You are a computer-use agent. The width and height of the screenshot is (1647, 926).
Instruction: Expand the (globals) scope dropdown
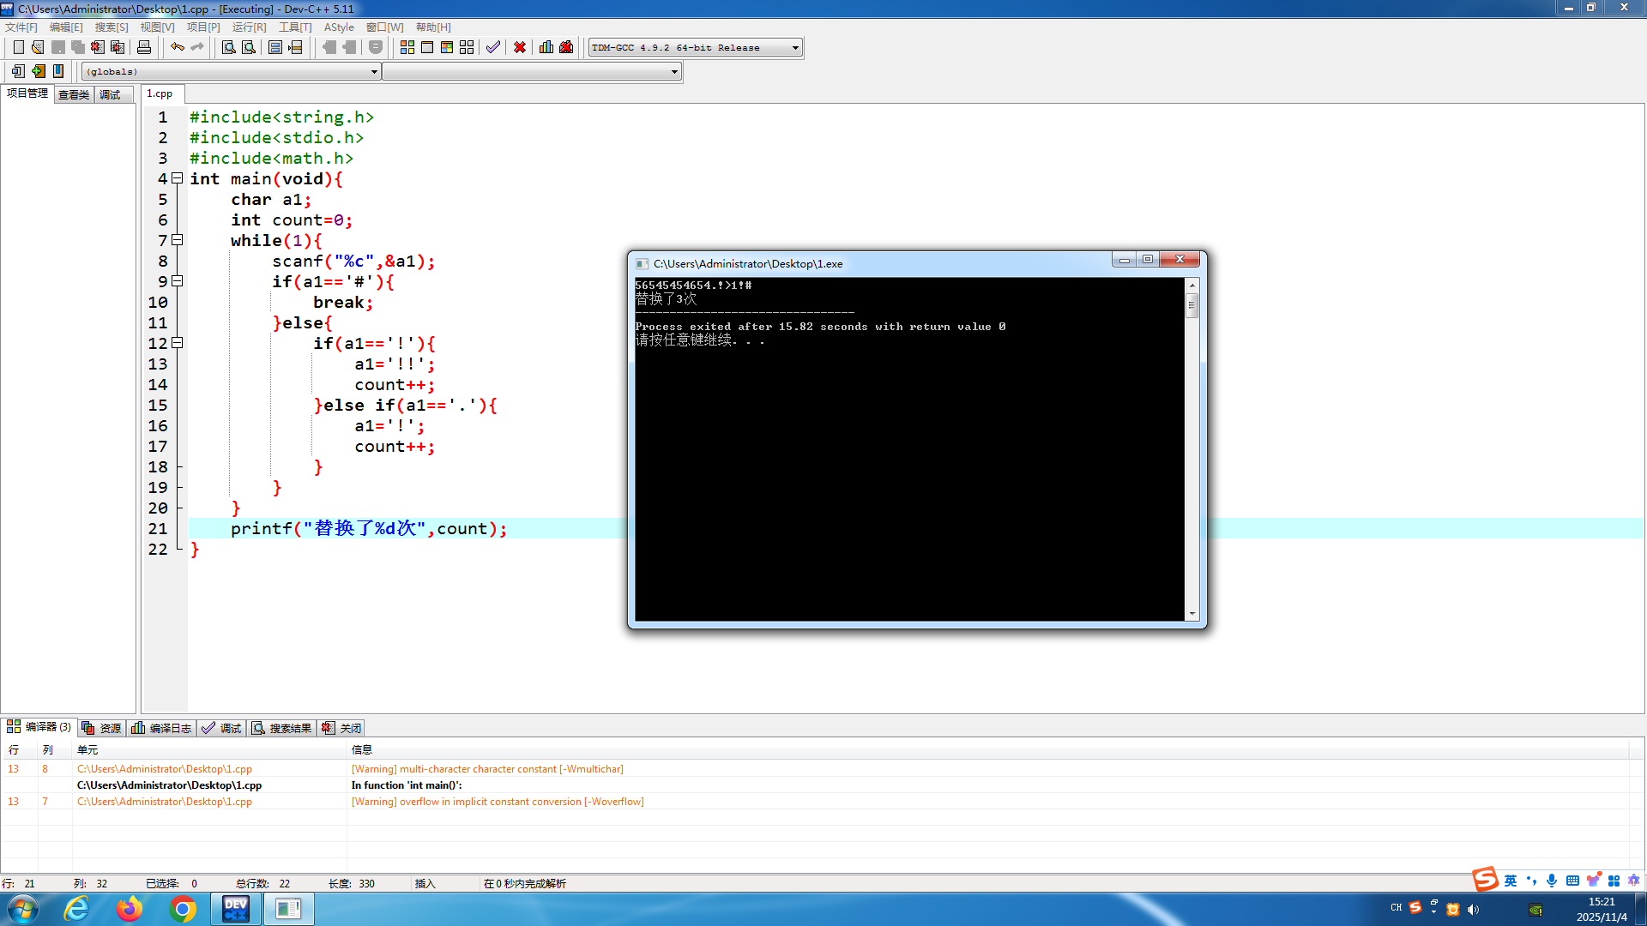point(374,72)
